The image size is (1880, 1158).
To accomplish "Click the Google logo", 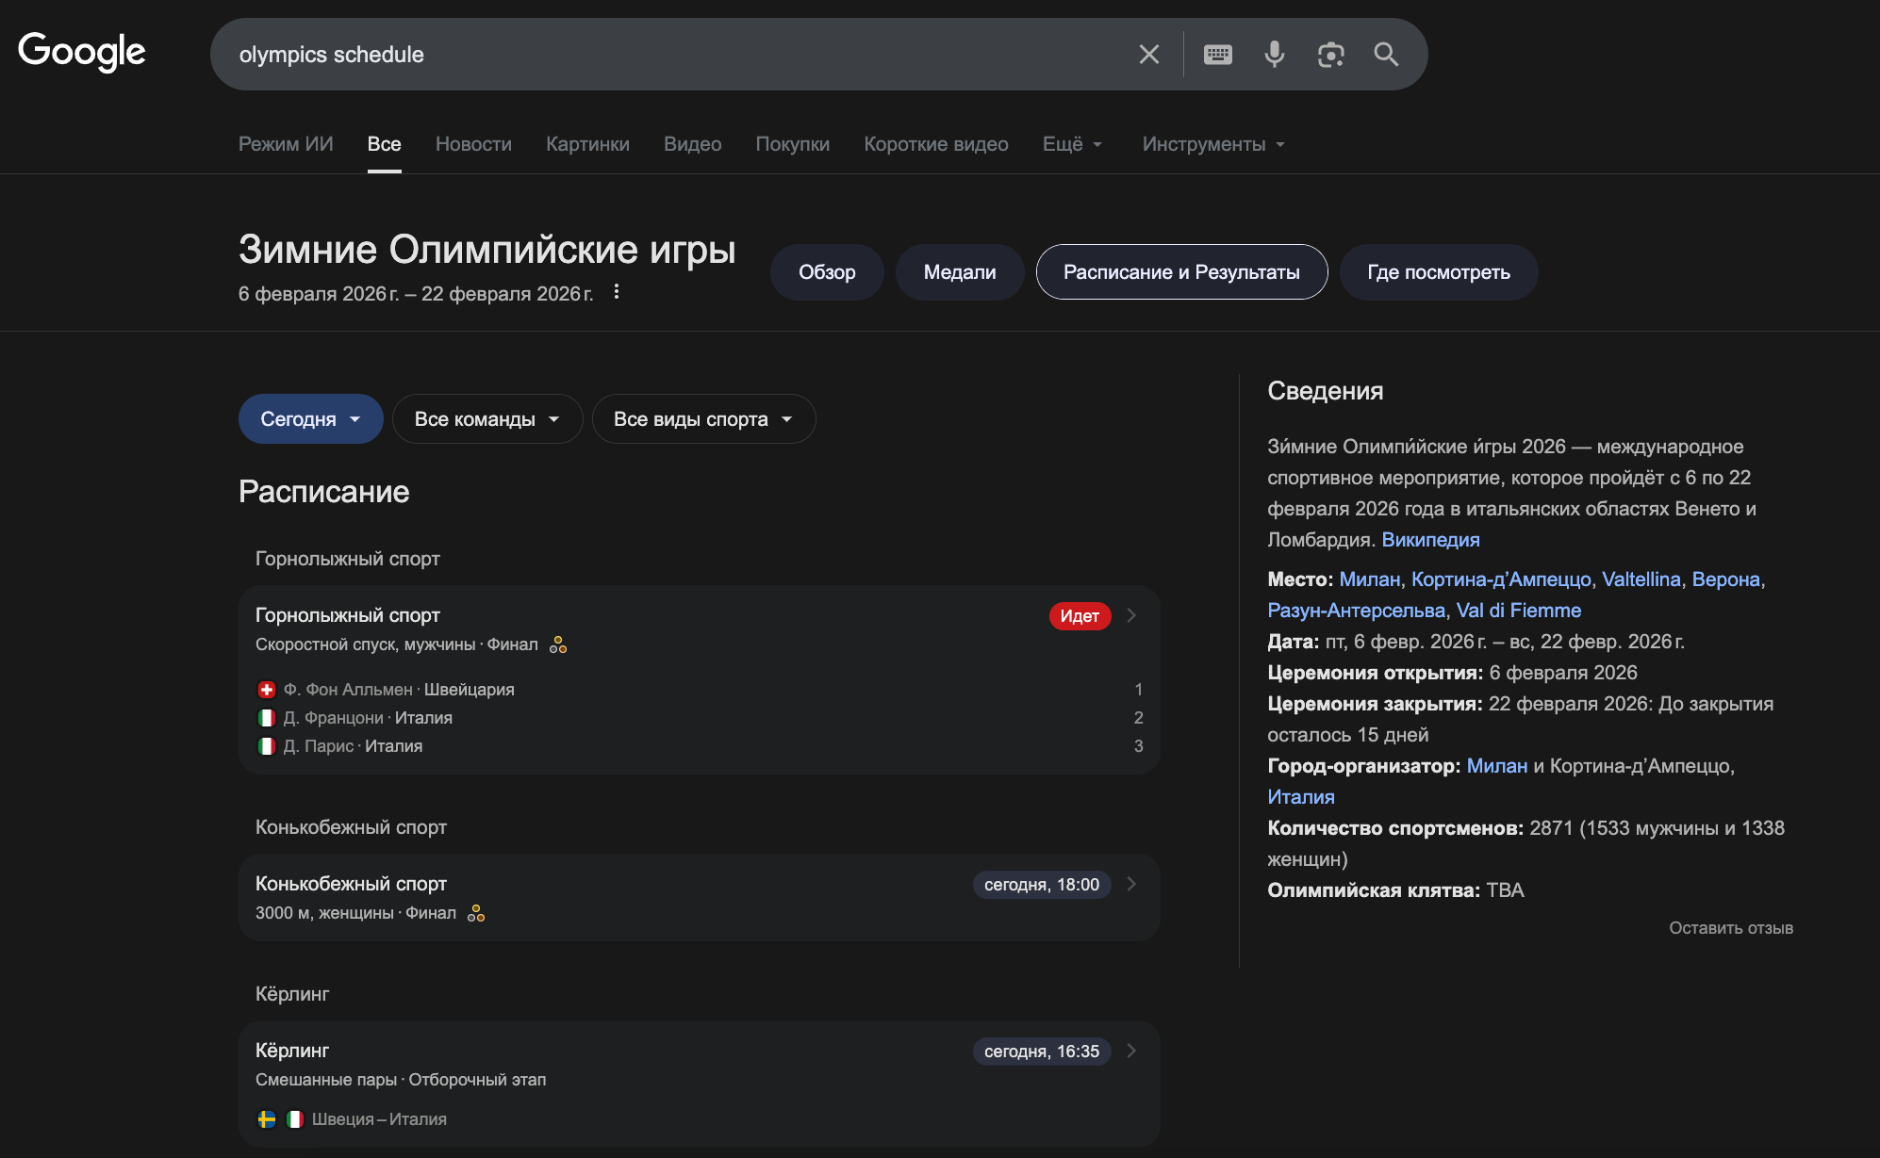I will [x=82, y=52].
